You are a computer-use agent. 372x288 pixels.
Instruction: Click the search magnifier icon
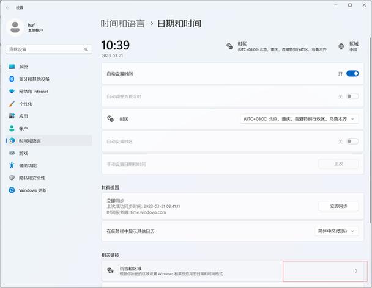pyautogui.click(x=86, y=49)
